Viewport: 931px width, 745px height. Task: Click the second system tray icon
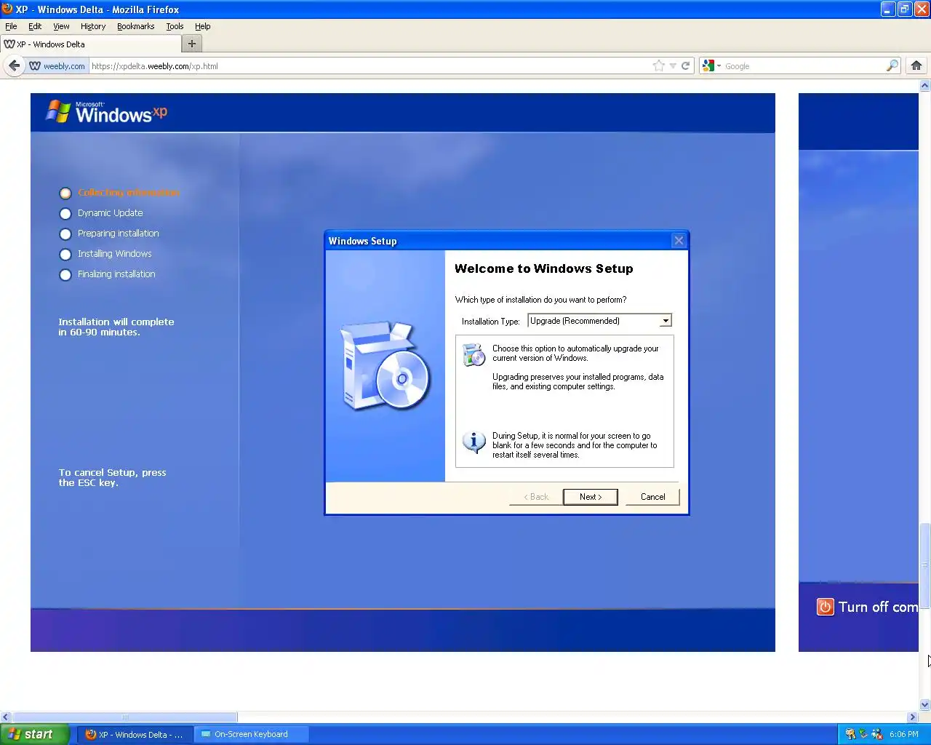pos(863,734)
